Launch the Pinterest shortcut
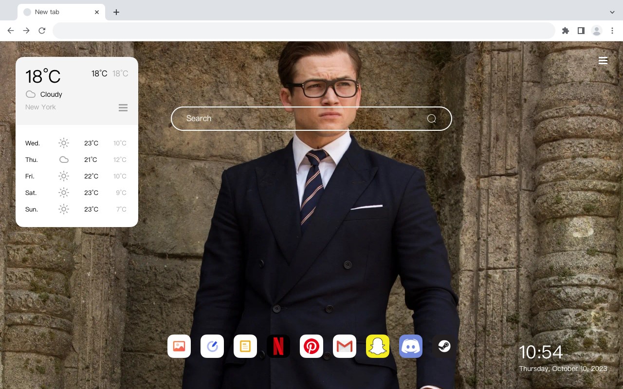The height and width of the screenshot is (389, 623). [x=311, y=346]
